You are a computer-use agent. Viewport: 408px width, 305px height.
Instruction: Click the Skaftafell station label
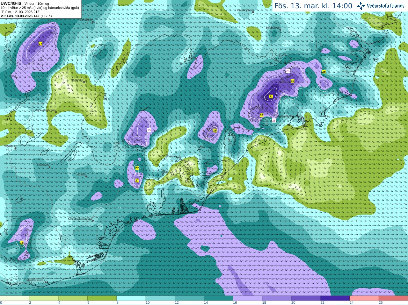click(x=167, y=172)
